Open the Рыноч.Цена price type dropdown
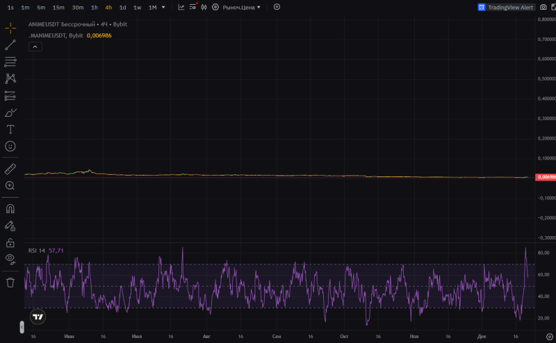556x343 pixels. pyautogui.click(x=241, y=7)
